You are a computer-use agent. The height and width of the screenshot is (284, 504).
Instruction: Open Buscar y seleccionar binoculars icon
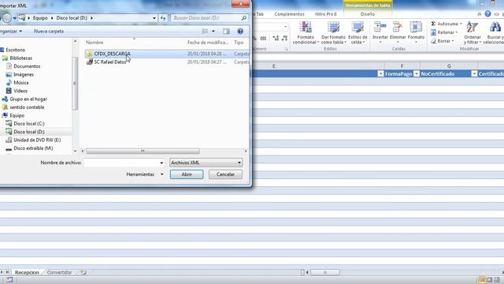(x=495, y=27)
